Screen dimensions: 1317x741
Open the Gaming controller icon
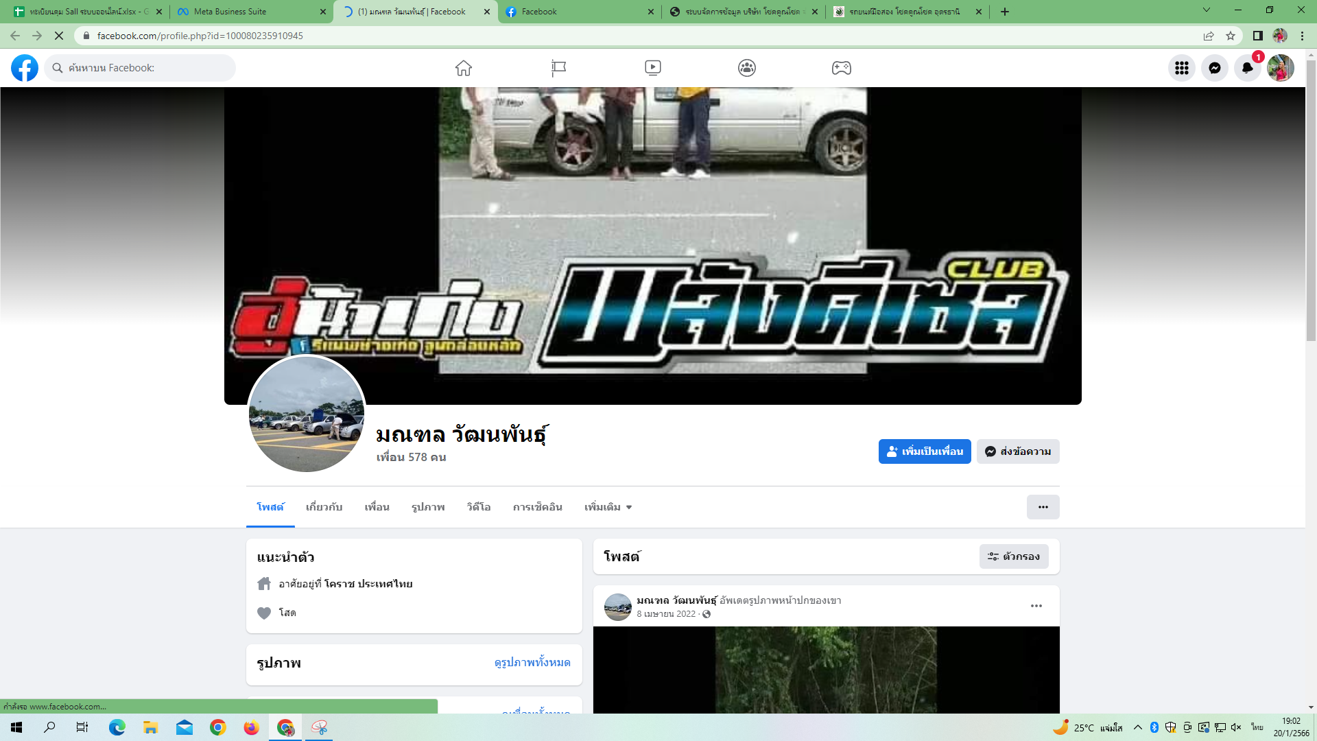point(841,68)
